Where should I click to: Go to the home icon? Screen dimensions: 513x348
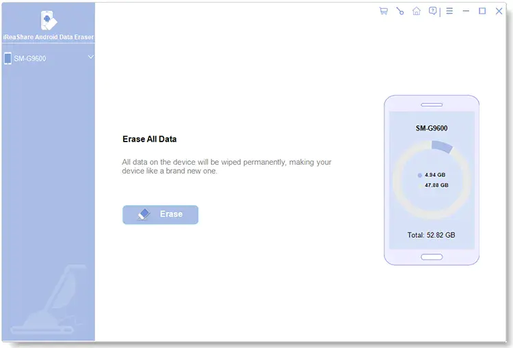click(416, 11)
